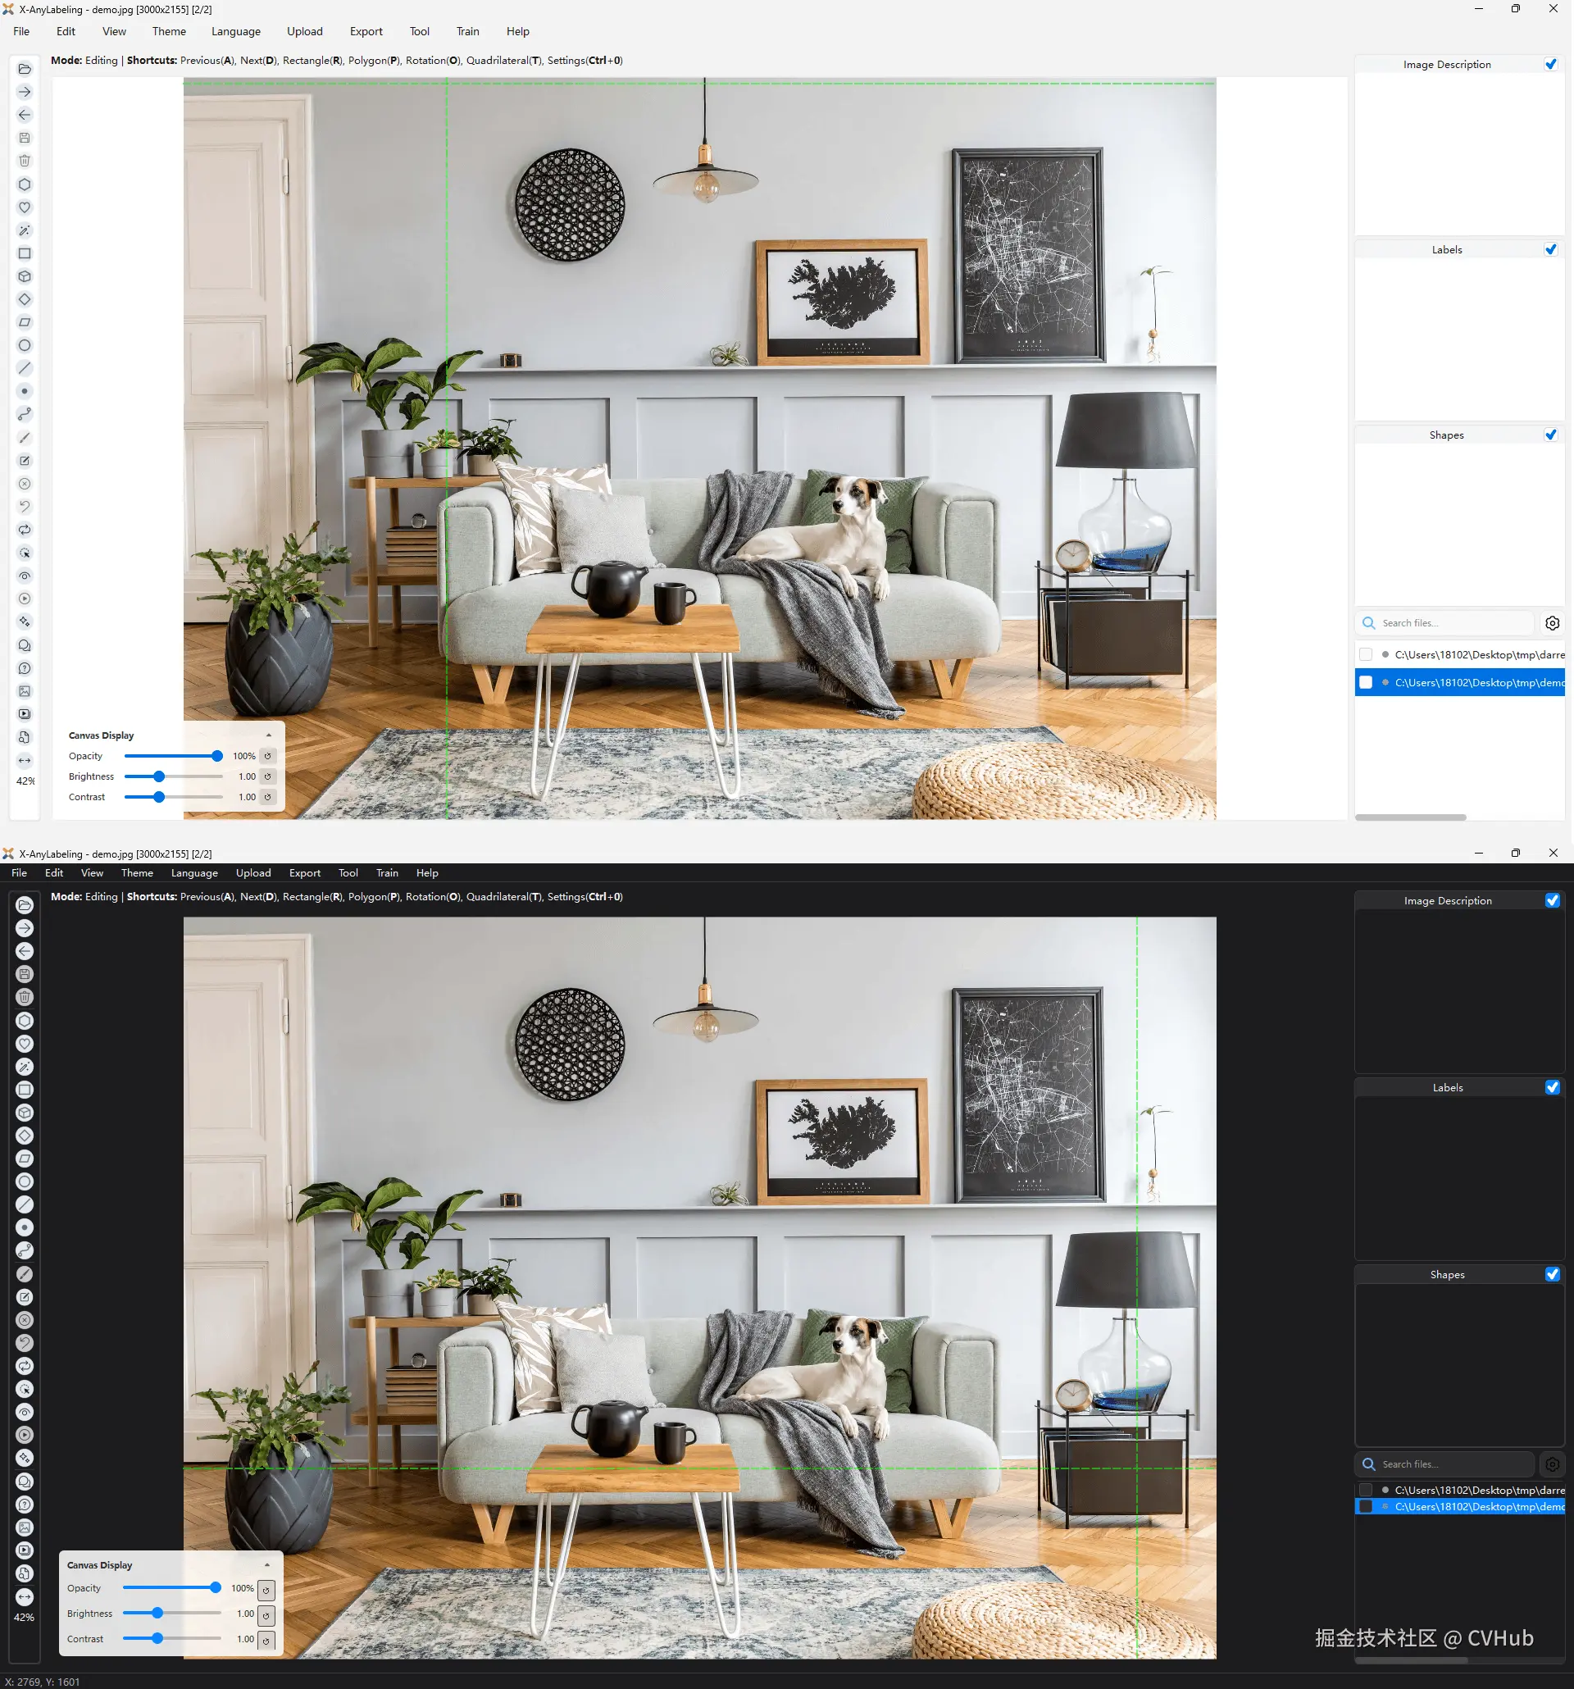Open the Train menu in the dark window

(x=387, y=872)
